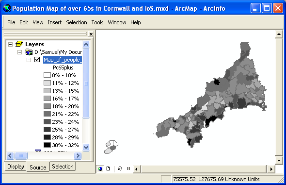Click the 11% - 12% legend swatch

point(47,83)
